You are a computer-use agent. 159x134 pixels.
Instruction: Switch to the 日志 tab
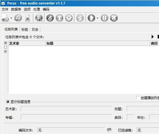35,30
